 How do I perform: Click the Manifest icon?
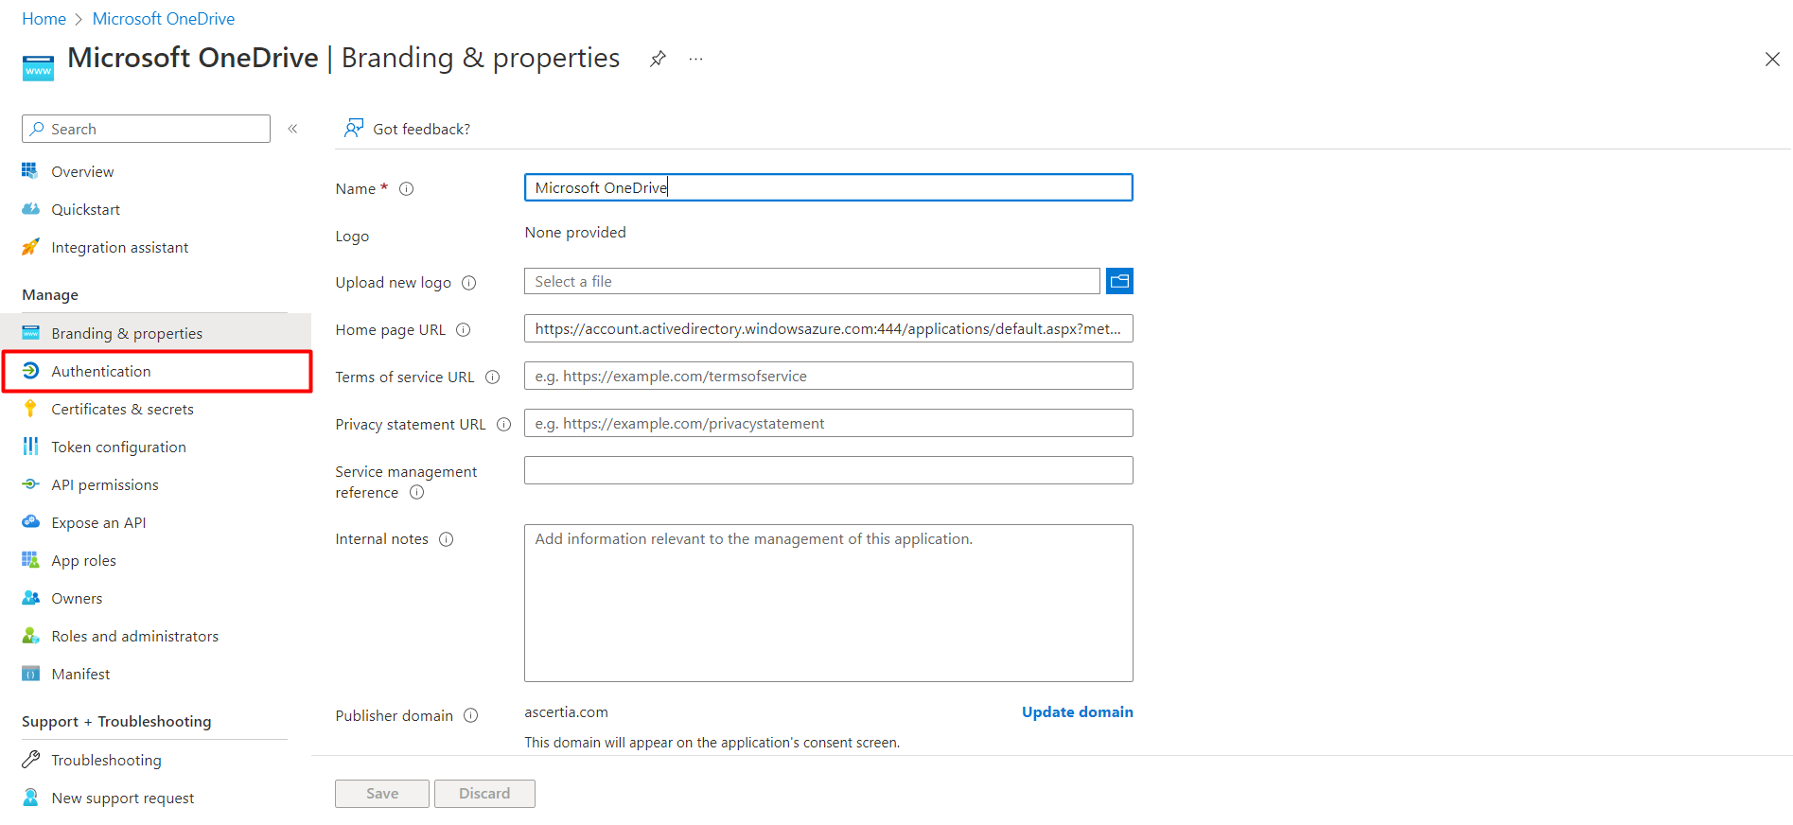point(30,674)
